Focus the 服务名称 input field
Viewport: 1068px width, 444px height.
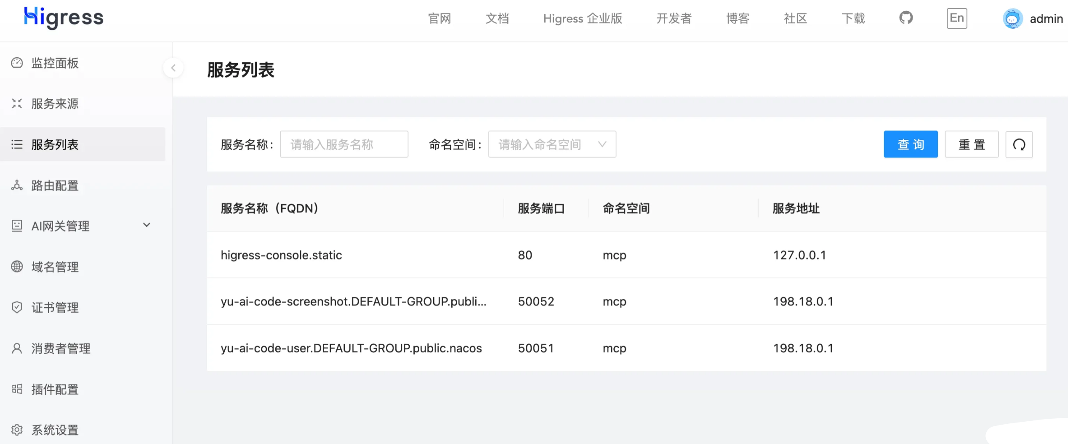click(x=344, y=144)
